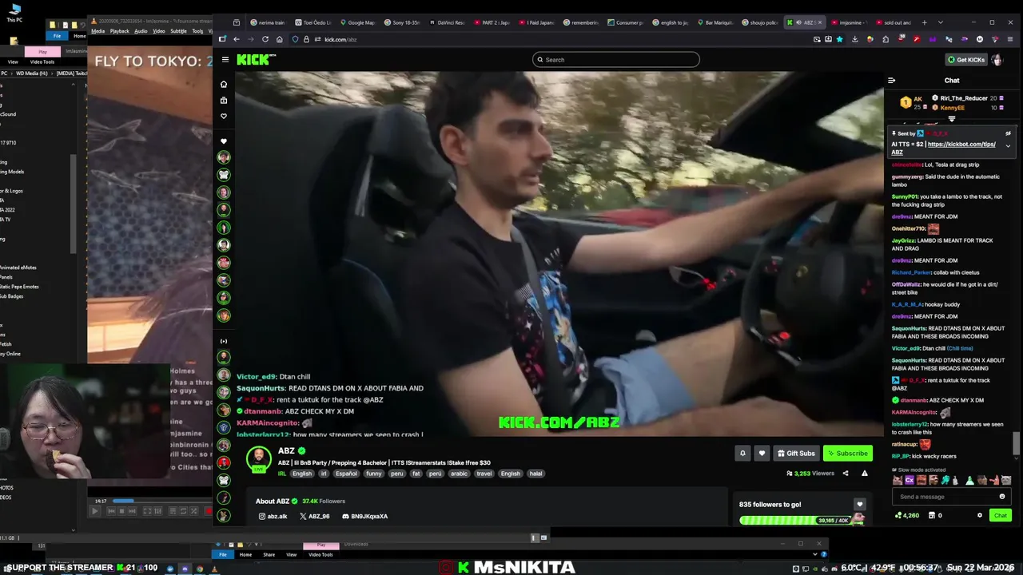The image size is (1023, 575).
Task: Click the bookmark star icon in browser toolbar
Action: click(839, 39)
